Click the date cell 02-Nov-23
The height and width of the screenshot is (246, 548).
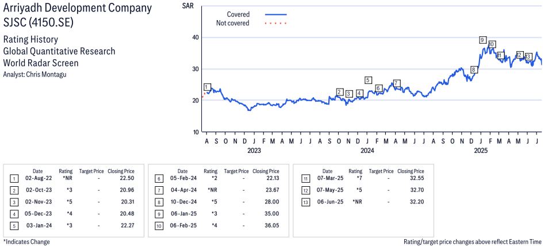click(38, 202)
